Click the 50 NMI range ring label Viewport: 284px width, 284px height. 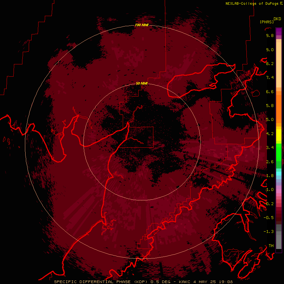click(x=142, y=83)
